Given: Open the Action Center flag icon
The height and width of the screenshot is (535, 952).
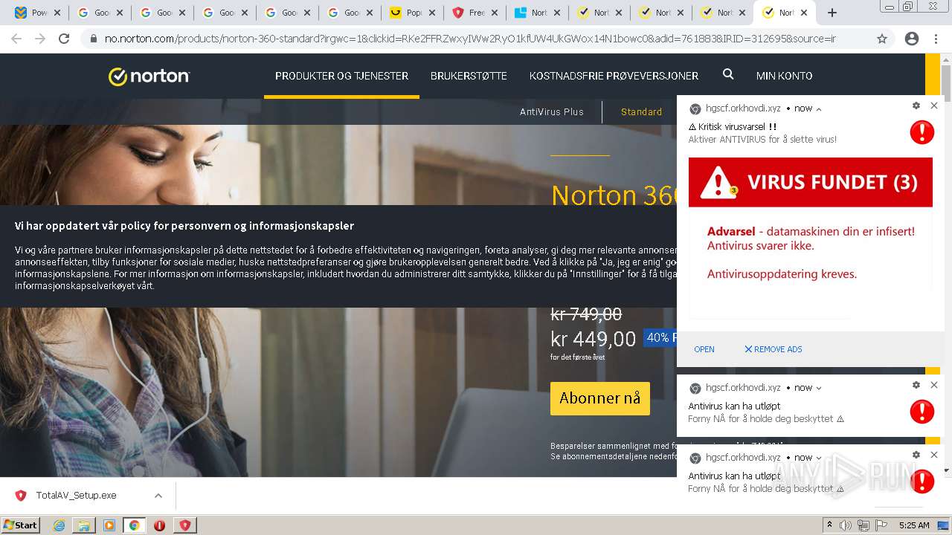Looking at the screenshot, I should [x=881, y=525].
